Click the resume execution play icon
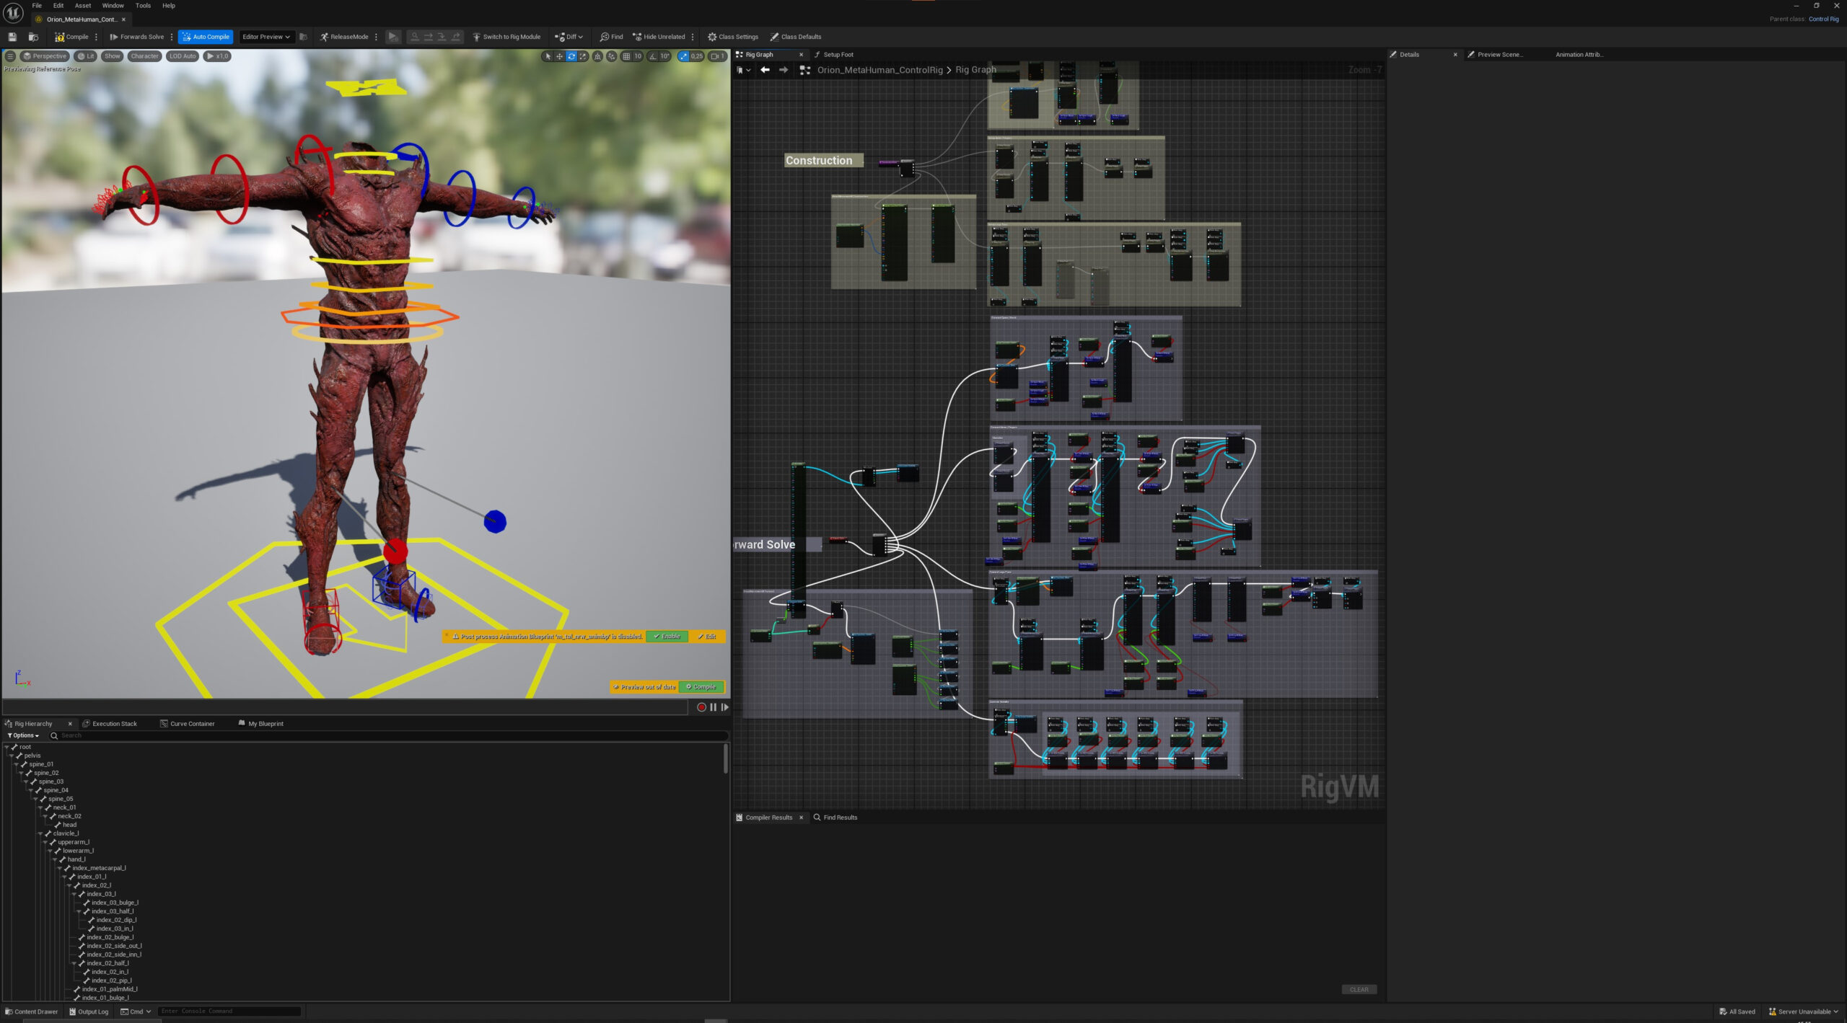This screenshot has width=1847, height=1023. click(x=392, y=37)
